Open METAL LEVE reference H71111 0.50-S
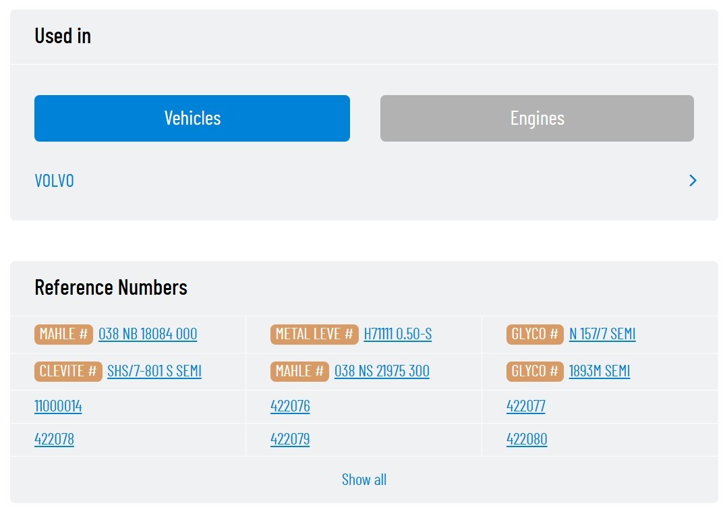Viewport: 725px width, 518px height. pos(397,334)
